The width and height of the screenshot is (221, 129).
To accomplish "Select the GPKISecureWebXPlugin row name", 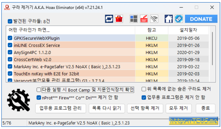I will [x=37, y=38].
